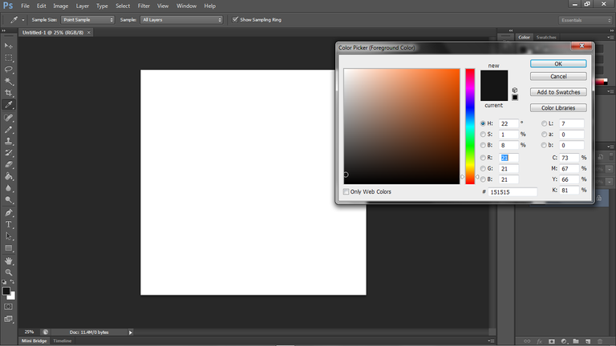Select the G green radio button
The width and height of the screenshot is (616, 346).
[x=483, y=169]
